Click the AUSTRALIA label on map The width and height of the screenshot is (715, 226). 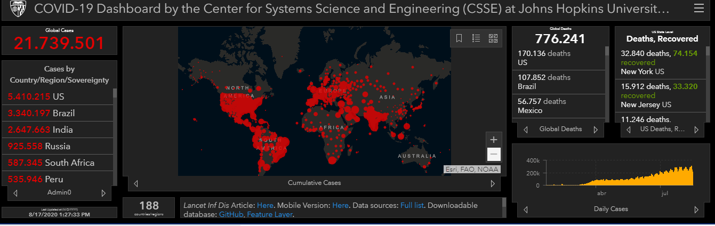pyautogui.click(x=417, y=156)
